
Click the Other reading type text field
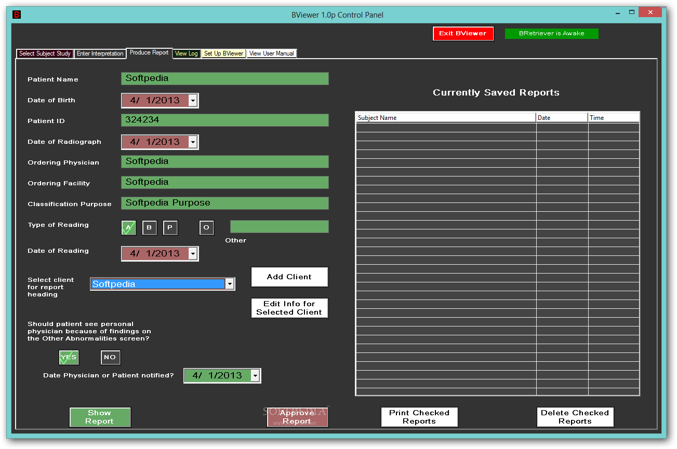click(280, 227)
